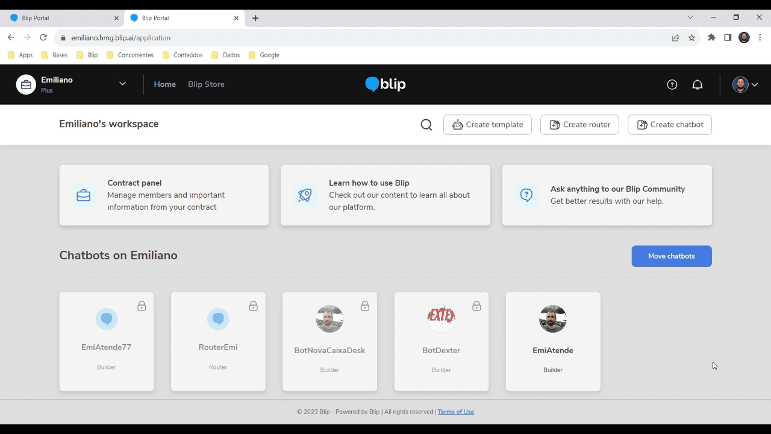Open Blip Store in top navigation
Viewport: 771px width, 434px height.
(x=206, y=84)
